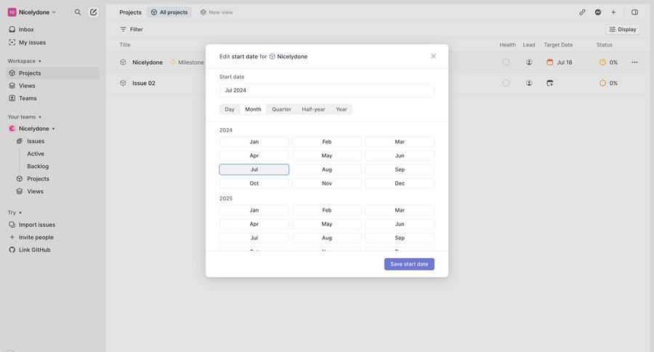The width and height of the screenshot is (654, 352).
Task: Select Day granularity tab
Action: [230, 109]
